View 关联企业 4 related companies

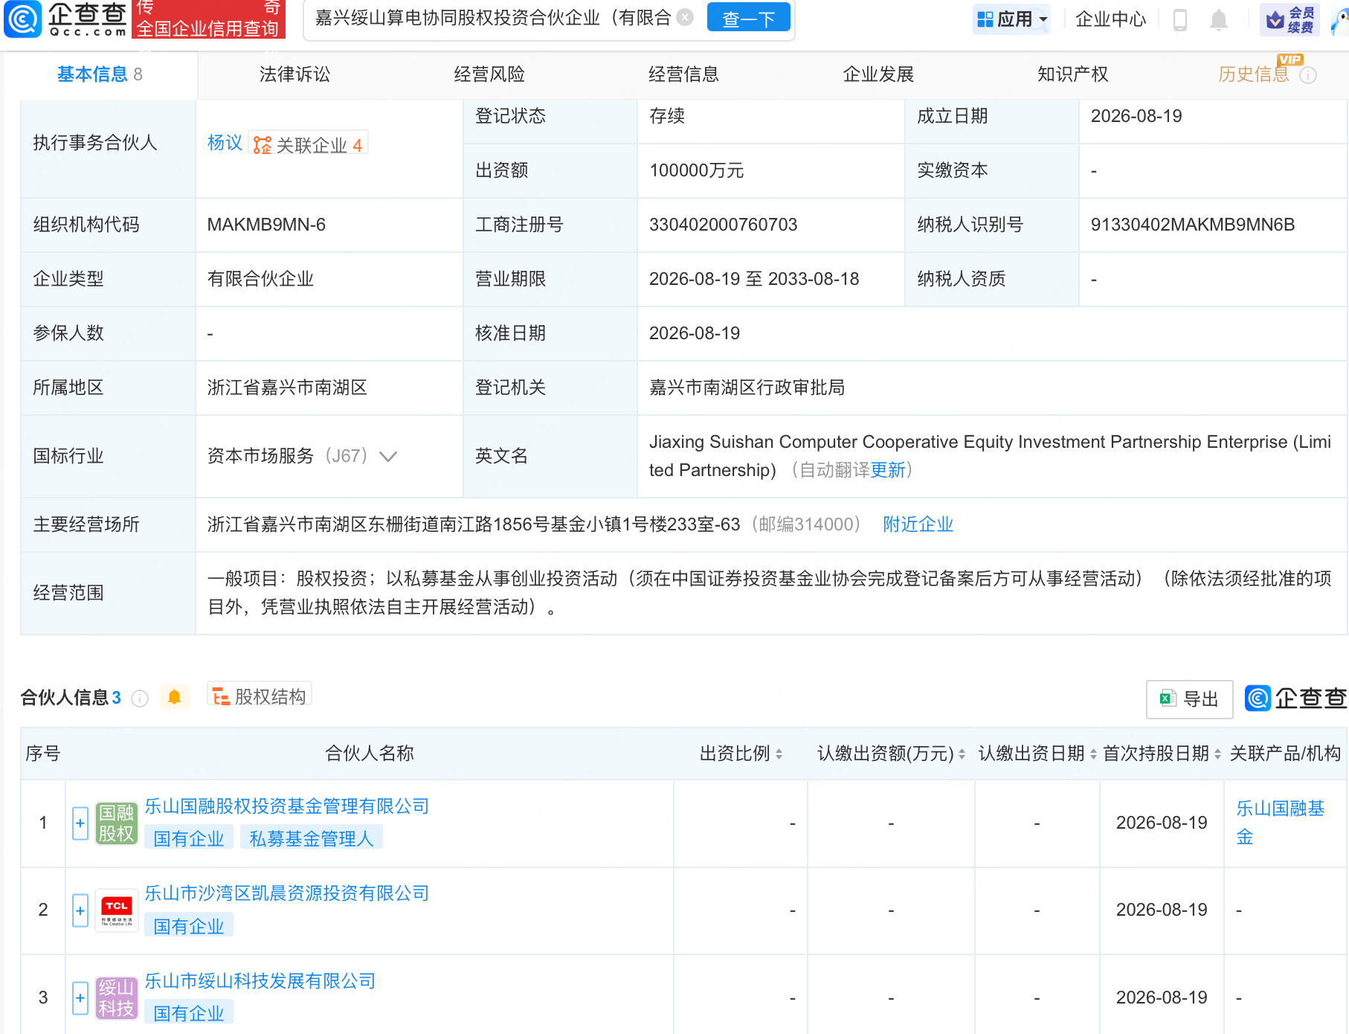click(308, 144)
